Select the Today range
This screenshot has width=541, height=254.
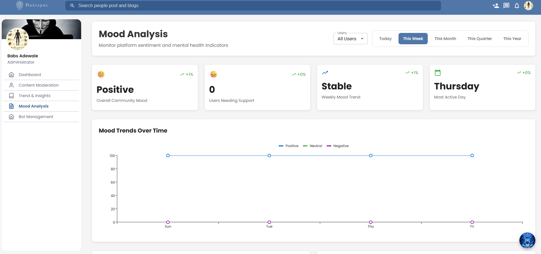pyautogui.click(x=385, y=39)
